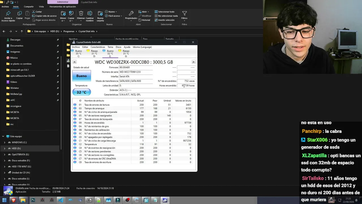Open Visual Studio Code from taskbar

pos(61,200)
